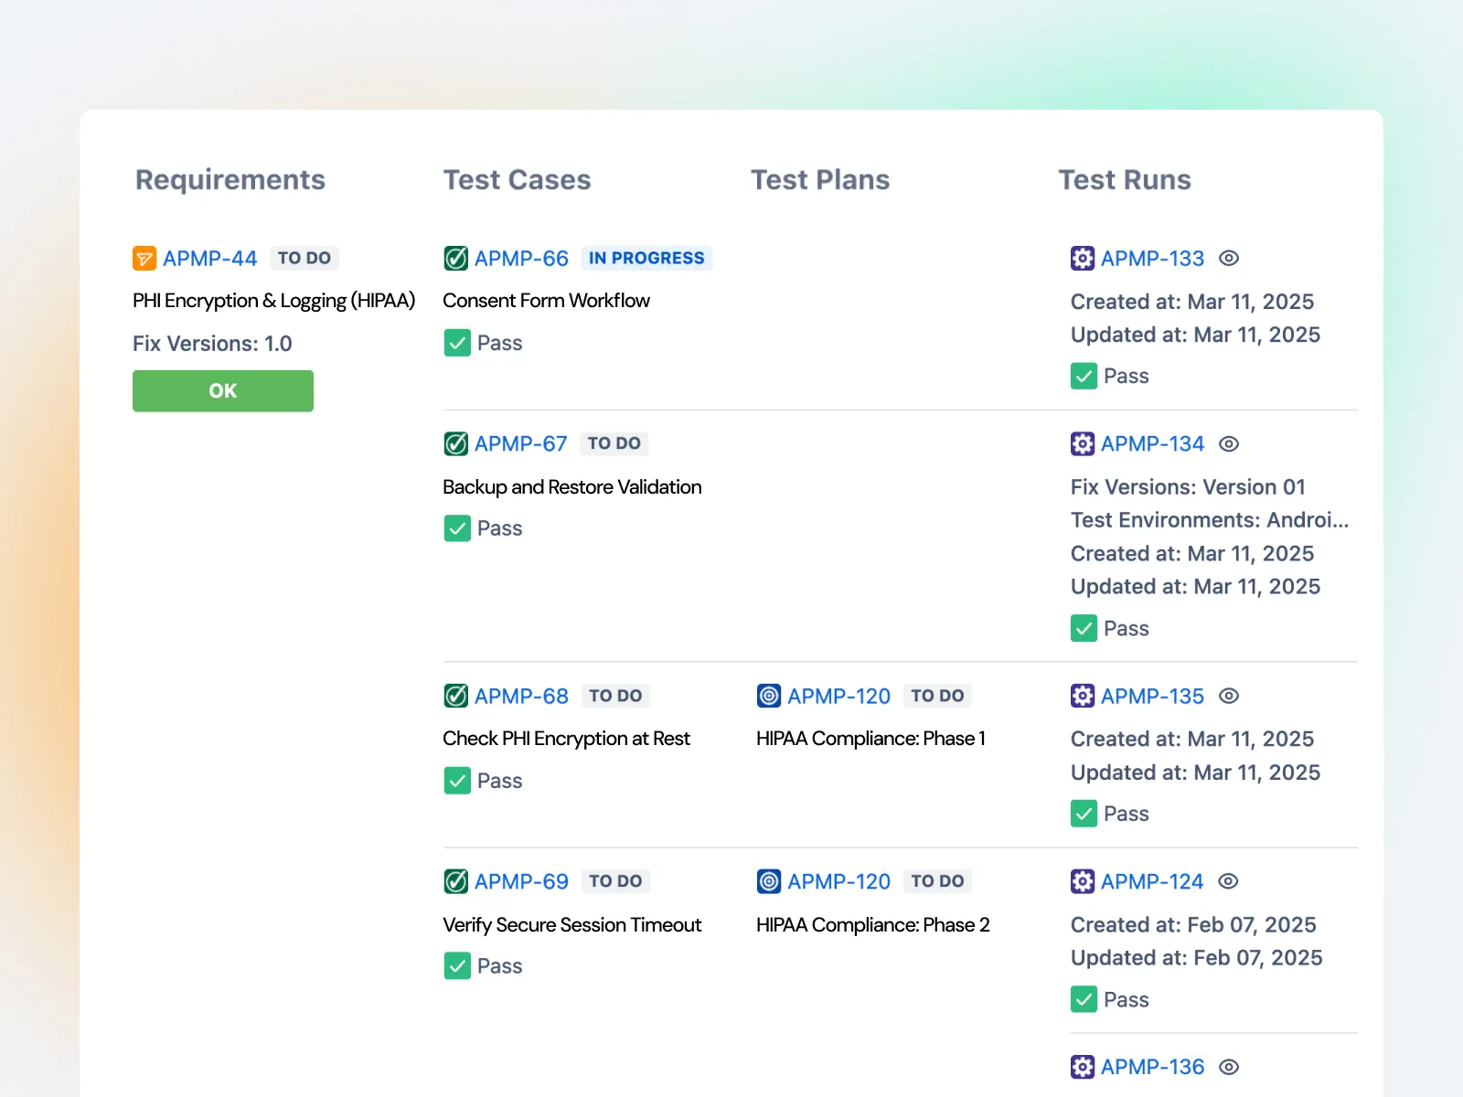The height and width of the screenshot is (1097, 1463).
Task: Click the Test Plans column header
Action: coord(820,180)
